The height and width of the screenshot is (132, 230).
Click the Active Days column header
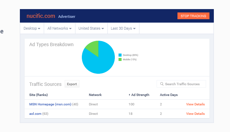tap(169, 95)
